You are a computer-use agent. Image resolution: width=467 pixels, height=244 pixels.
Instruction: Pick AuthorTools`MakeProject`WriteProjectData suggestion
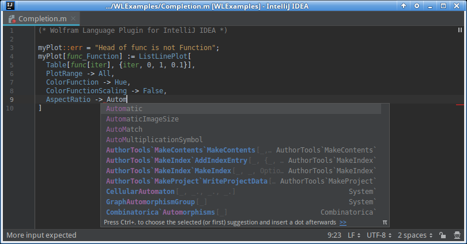[240, 181]
